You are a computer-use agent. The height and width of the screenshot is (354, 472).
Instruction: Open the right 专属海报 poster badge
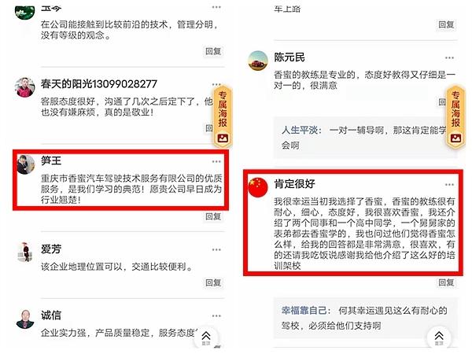(x=455, y=116)
